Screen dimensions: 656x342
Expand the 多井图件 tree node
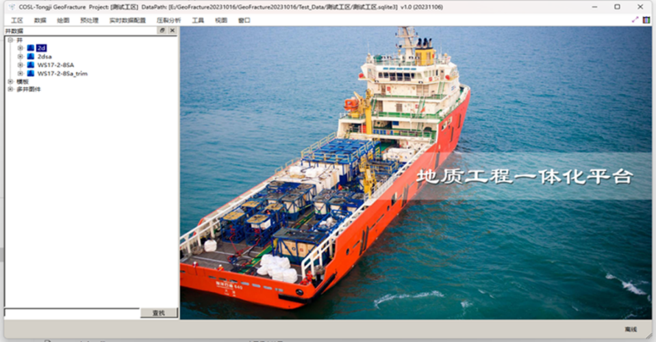tap(10, 89)
